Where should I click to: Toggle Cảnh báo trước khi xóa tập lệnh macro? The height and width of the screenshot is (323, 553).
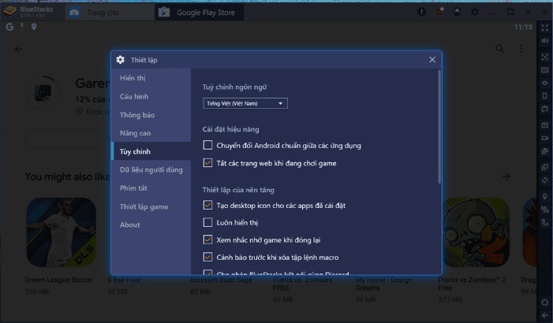[x=207, y=257]
